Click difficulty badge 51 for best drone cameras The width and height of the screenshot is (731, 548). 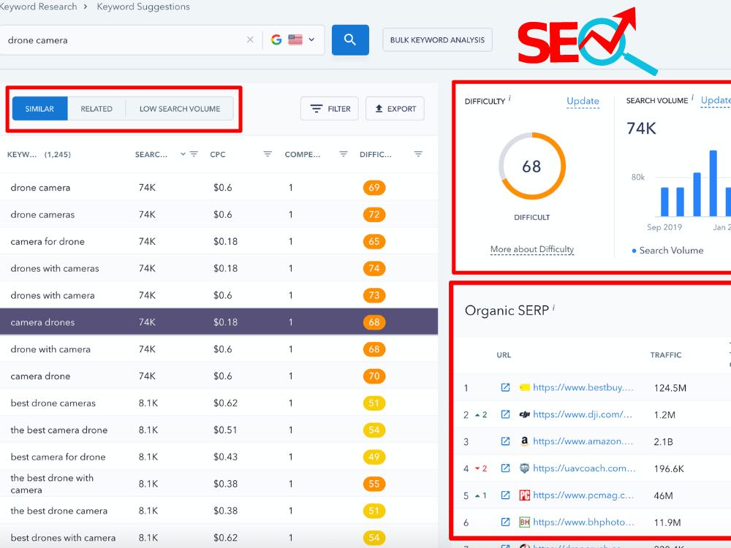click(374, 403)
